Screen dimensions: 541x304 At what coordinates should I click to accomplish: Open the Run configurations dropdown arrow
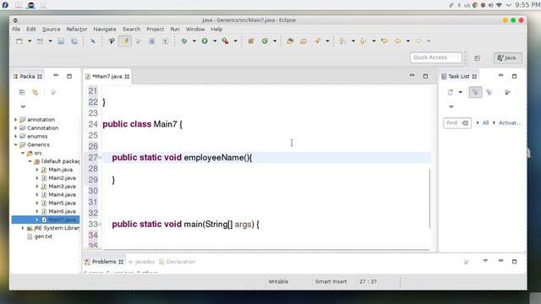[x=215, y=41]
